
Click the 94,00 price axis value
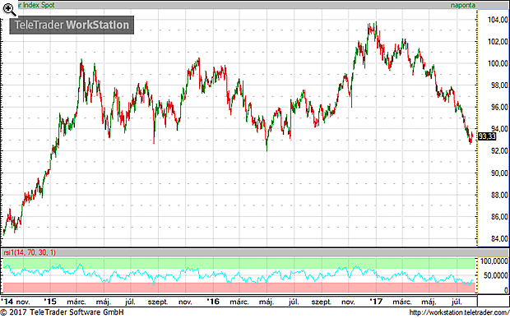coord(499,129)
